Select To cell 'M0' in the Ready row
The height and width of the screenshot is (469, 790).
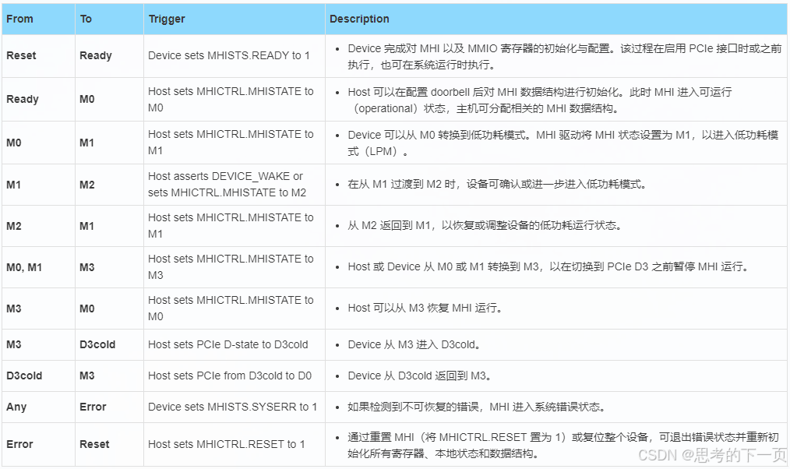pos(87,99)
